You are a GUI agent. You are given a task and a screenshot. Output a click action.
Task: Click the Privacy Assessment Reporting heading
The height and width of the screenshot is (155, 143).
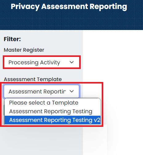[x=69, y=6]
